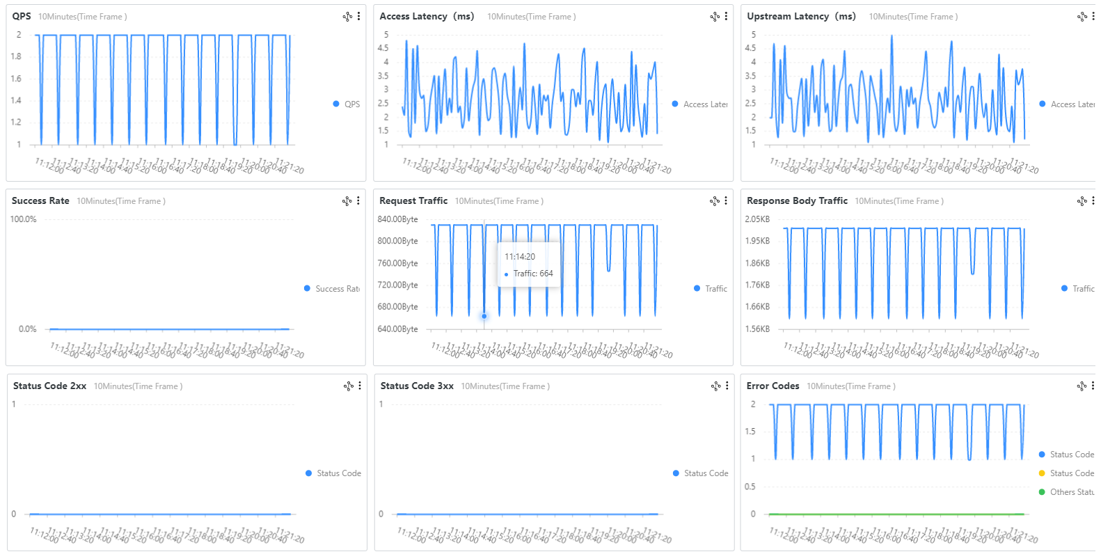Click Request Traffic time frame label
The height and width of the screenshot is (552, 1101).
tap(499, 201)
